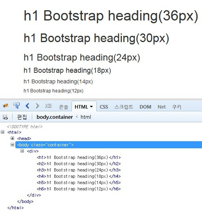The image size is (202, 212).
Task: Collapse the <div> node
Action: click(22, 151)
